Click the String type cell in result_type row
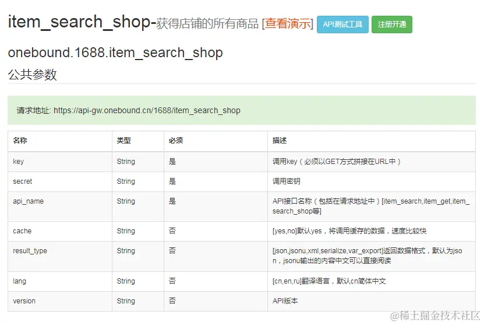 138,256
